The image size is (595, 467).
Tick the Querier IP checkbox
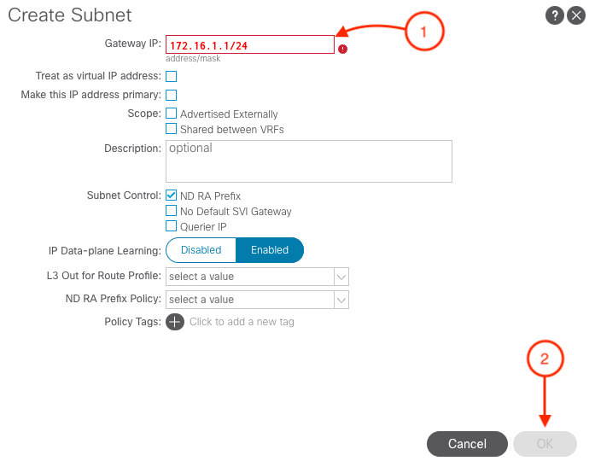click(x=172, y=227)
